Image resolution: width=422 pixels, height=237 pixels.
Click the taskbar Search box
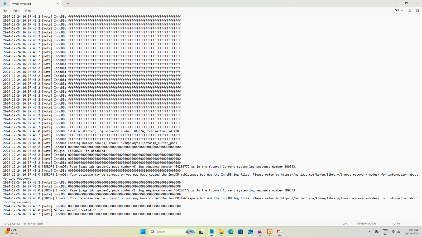[172, 232]
